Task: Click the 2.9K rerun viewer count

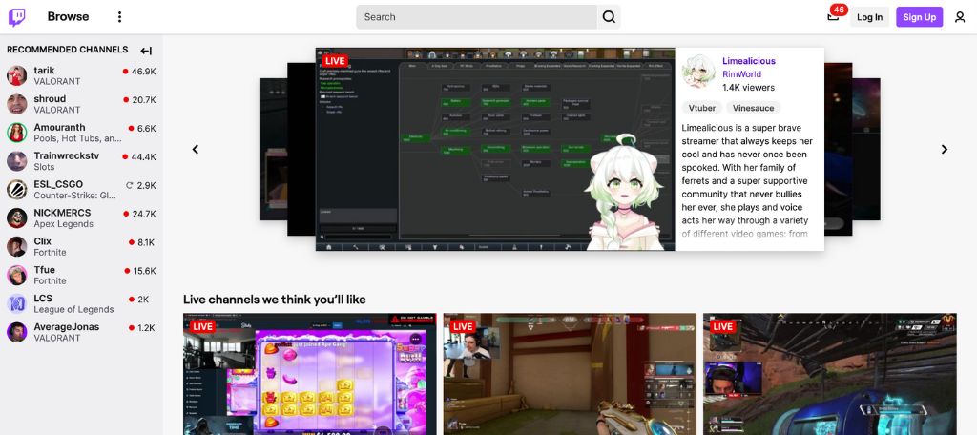Action: tap(146, 185)
